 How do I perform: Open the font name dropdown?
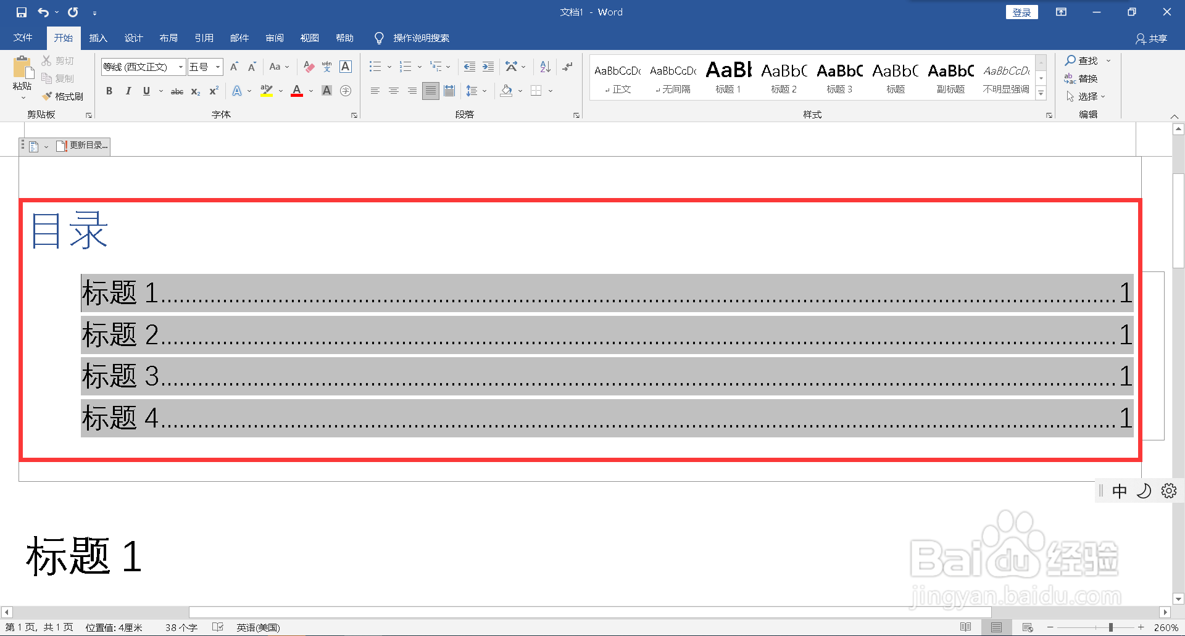point(181,67)
